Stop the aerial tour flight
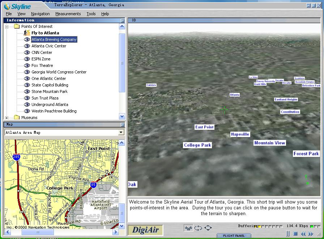 pos(295,234)
